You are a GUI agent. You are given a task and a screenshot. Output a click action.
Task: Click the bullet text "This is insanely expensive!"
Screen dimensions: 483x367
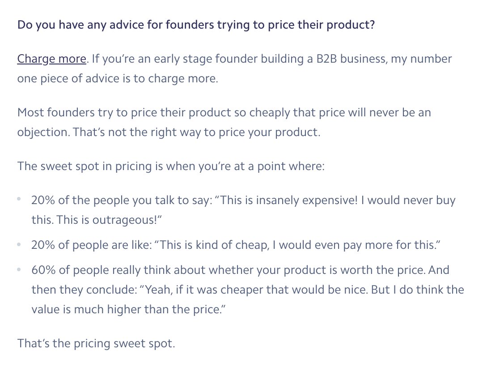coord(289,201)
